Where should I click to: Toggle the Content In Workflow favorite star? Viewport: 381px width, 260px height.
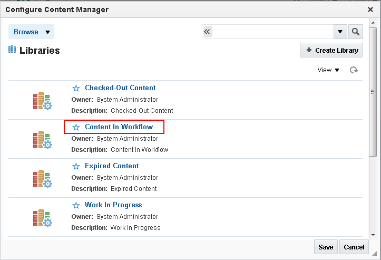(76, 127)
